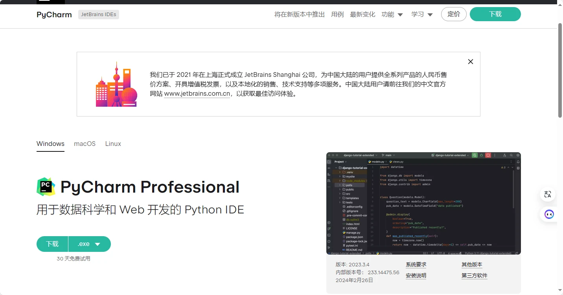Open the 系统要求 link

(x=416, y=265)
